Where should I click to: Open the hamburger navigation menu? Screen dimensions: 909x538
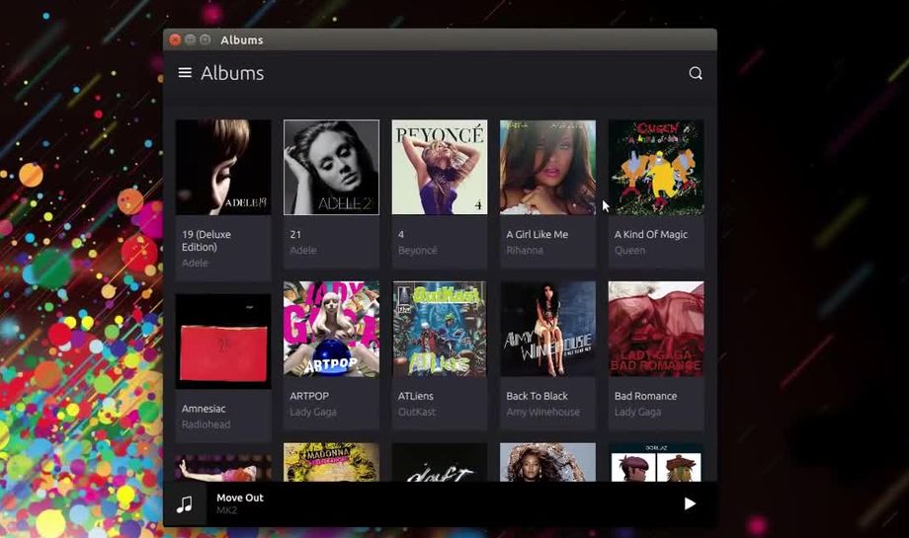(185, 73)
